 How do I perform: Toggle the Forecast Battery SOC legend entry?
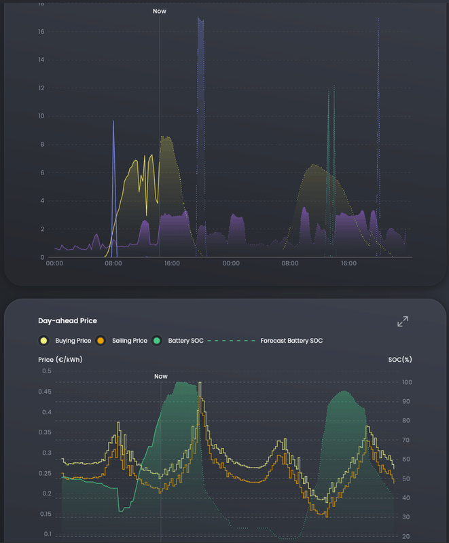click(x=266, y=341)
